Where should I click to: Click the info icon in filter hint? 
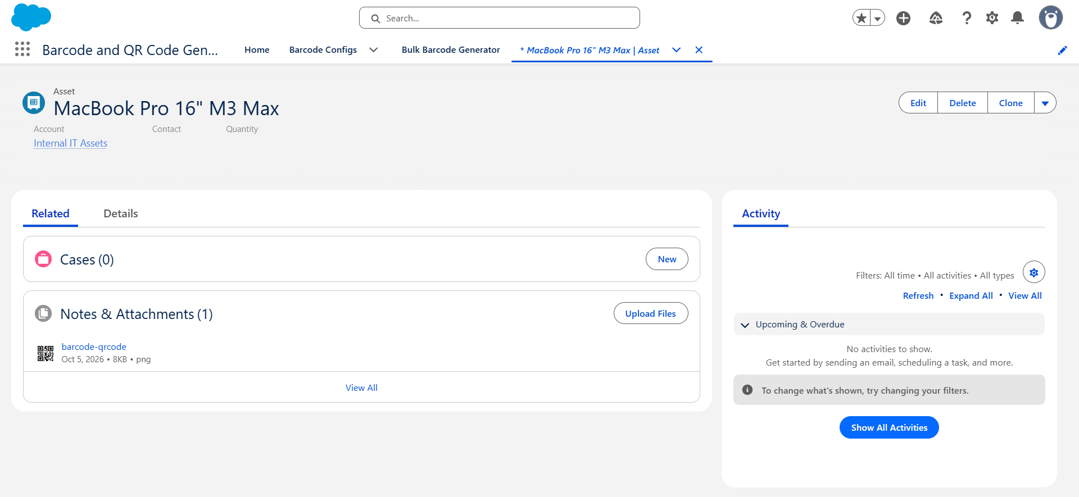click(747, 390)
